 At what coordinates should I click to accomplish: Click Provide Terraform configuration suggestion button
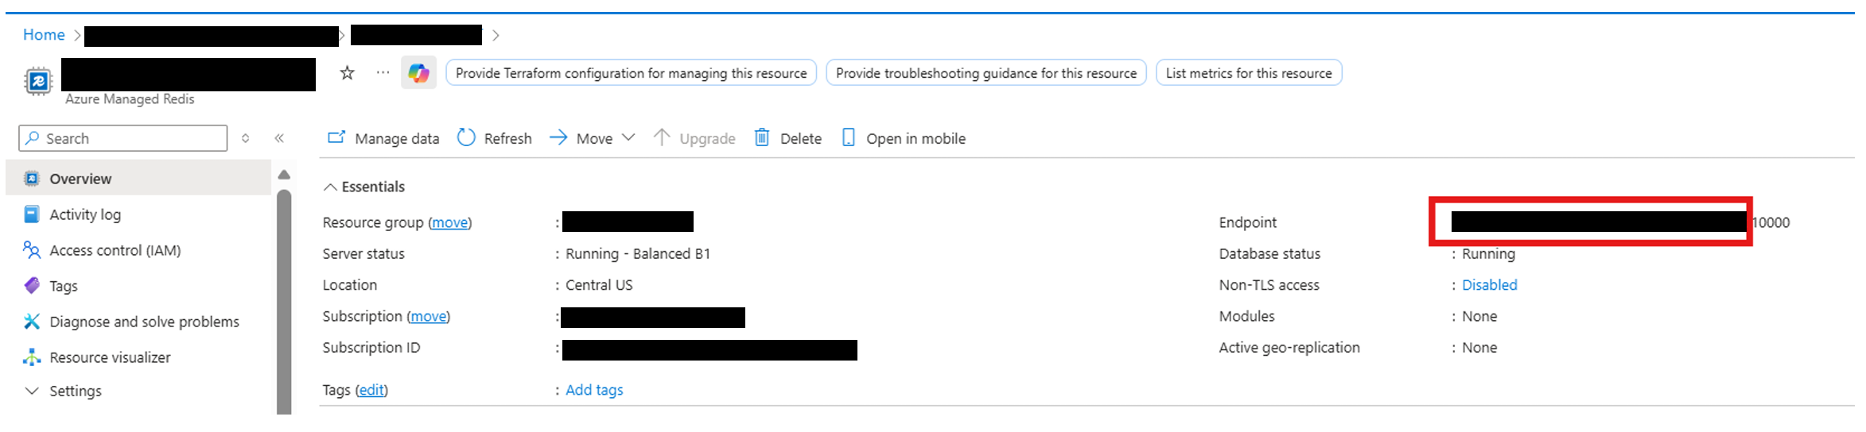pos(631,73)
